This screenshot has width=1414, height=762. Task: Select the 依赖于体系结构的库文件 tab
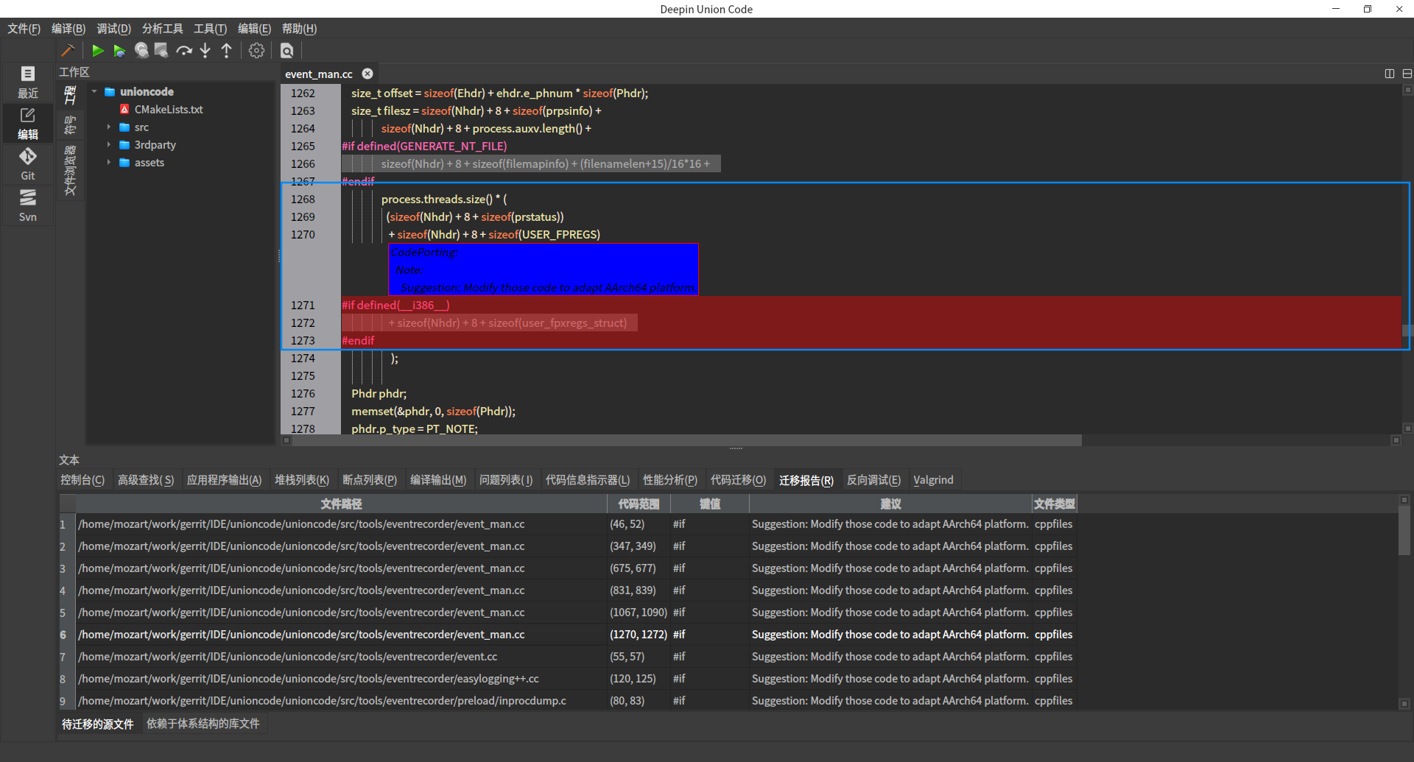(x=203, y=724)
